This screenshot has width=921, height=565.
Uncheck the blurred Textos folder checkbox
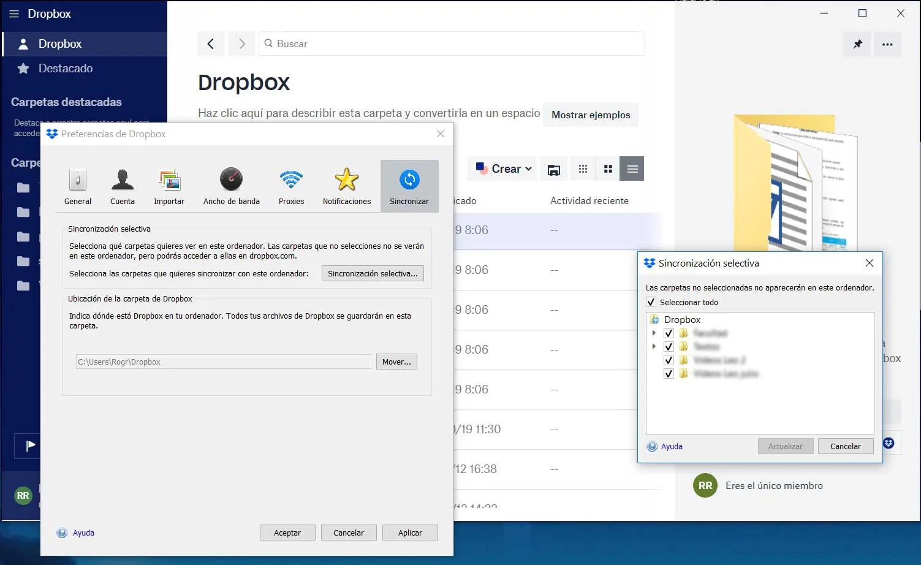click(669, 346)
